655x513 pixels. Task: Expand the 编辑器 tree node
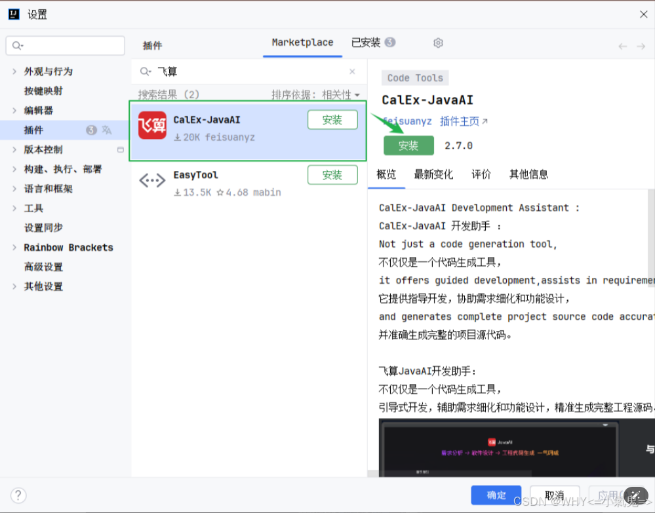pyautogui.click(x=14, y=111)
